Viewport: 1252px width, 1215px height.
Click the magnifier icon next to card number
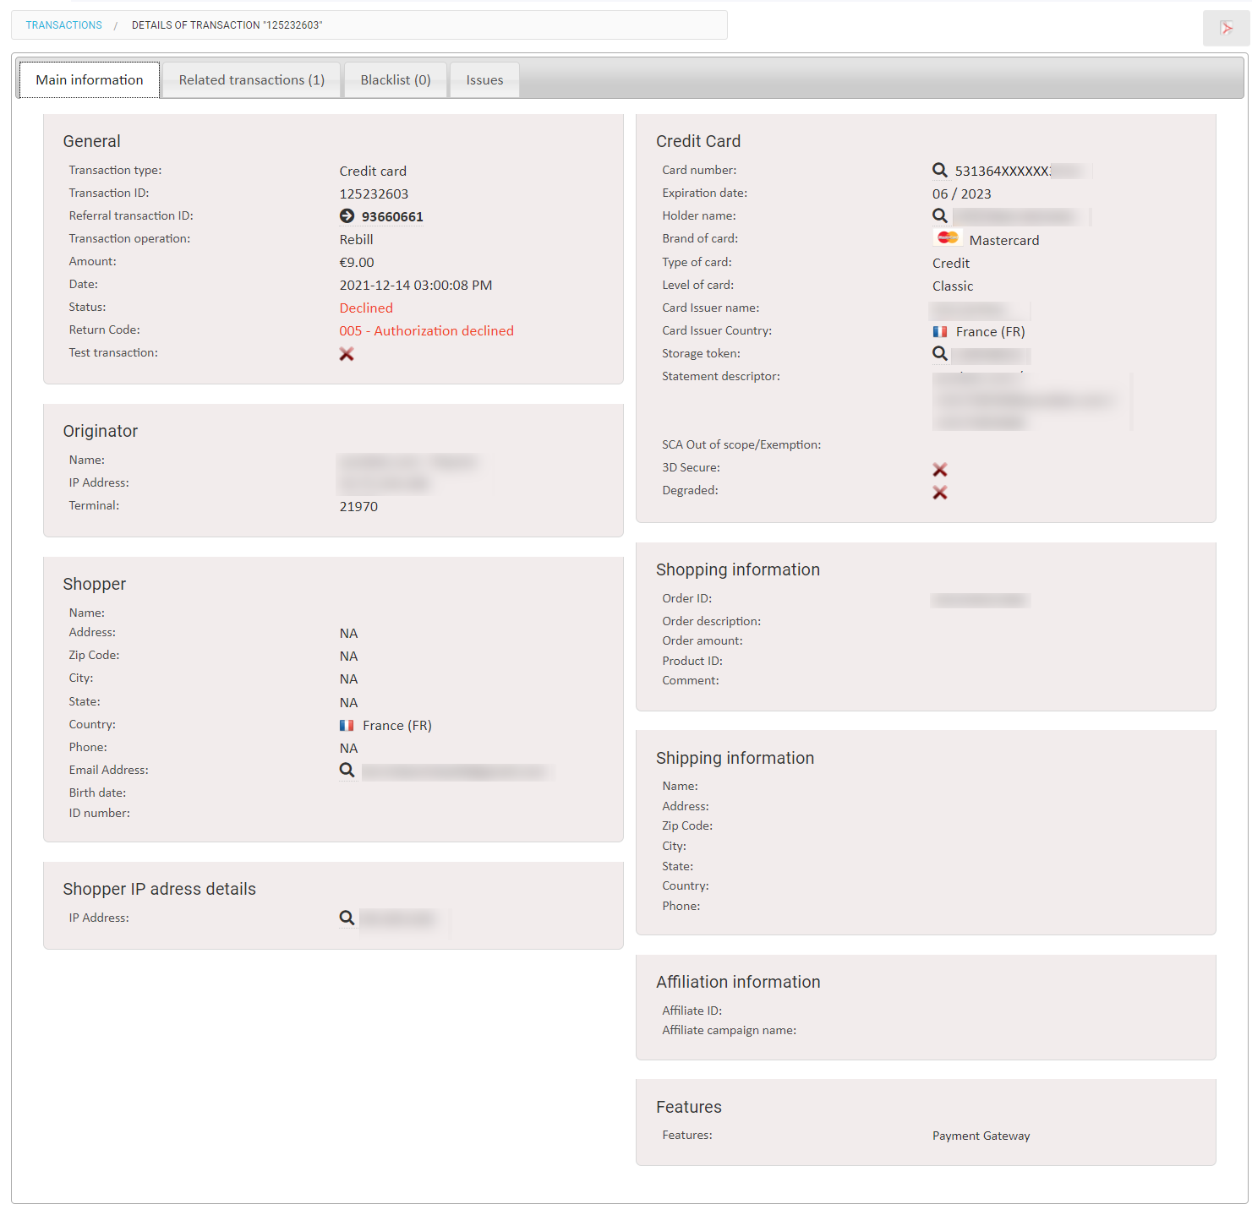point(940,170)
